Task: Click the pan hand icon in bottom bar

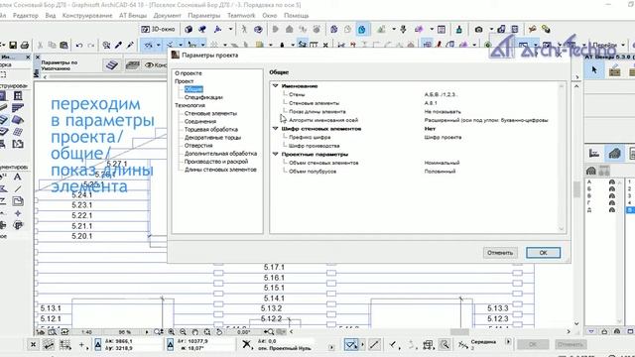Action: 195,332
